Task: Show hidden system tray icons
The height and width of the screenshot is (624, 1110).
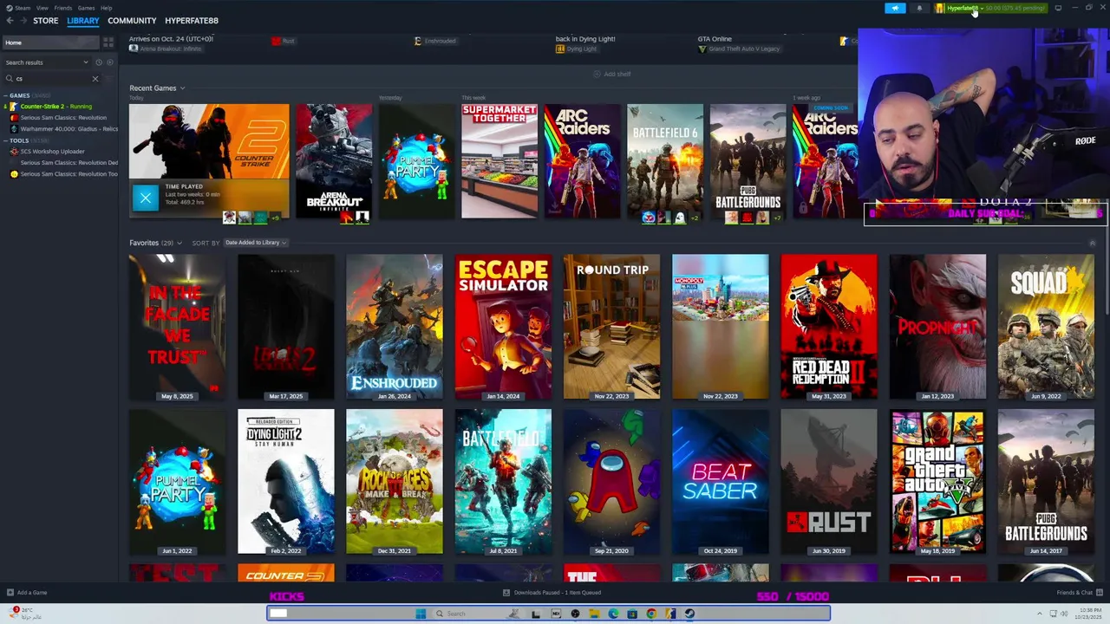Action: pos(1039,614)
